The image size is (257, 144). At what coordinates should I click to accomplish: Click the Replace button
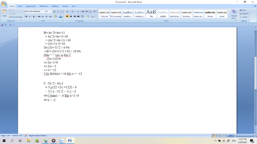tap(244, 13)
